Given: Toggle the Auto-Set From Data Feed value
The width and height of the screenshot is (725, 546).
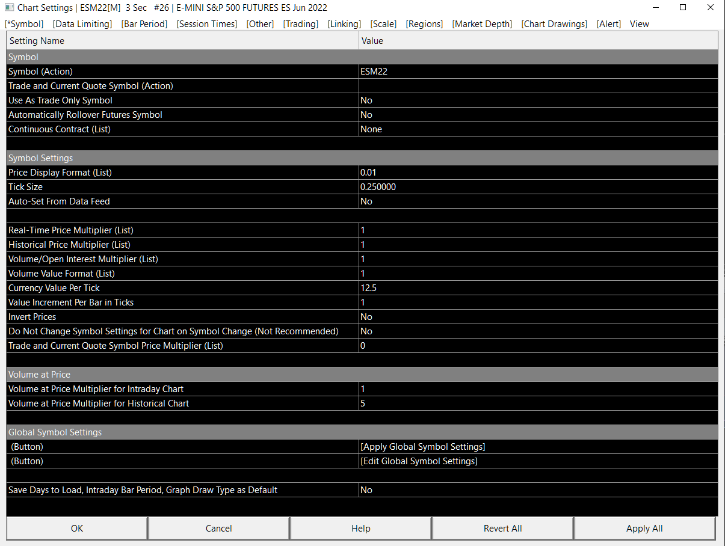Looking at the screenshot, I should (538, 201).
